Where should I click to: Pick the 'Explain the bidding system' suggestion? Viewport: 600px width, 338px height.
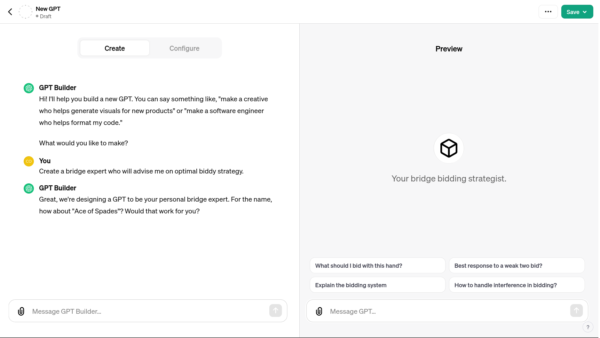coord(377,285)
